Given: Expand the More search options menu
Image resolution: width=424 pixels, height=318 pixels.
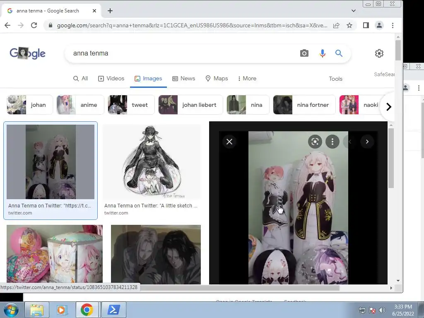Looking at the screenshot, I should coord(247,78).
